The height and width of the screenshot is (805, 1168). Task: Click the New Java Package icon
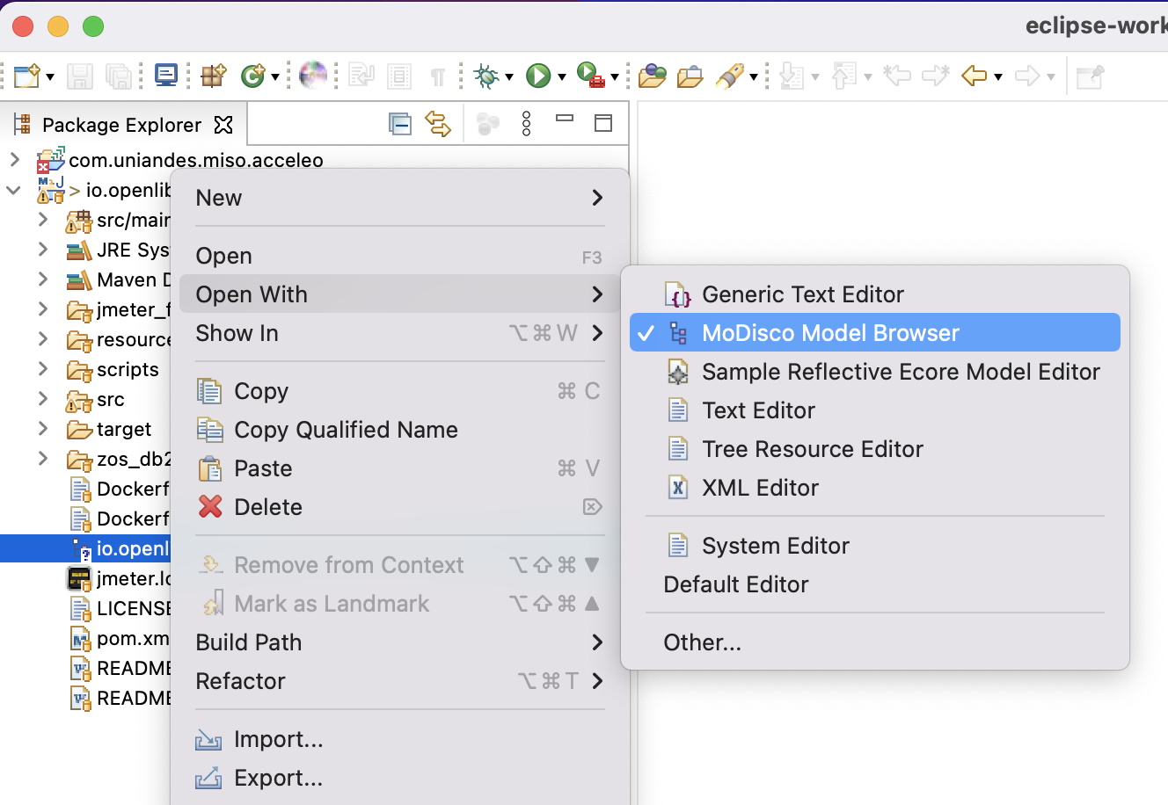click(x=214, y=76)
